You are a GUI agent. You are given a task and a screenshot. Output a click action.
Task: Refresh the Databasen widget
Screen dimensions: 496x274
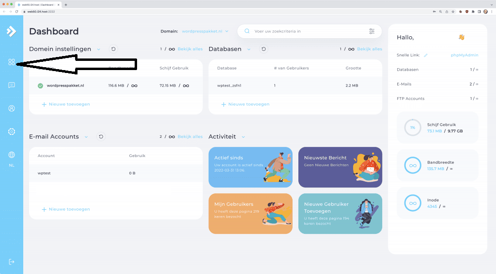coord(263,49)
